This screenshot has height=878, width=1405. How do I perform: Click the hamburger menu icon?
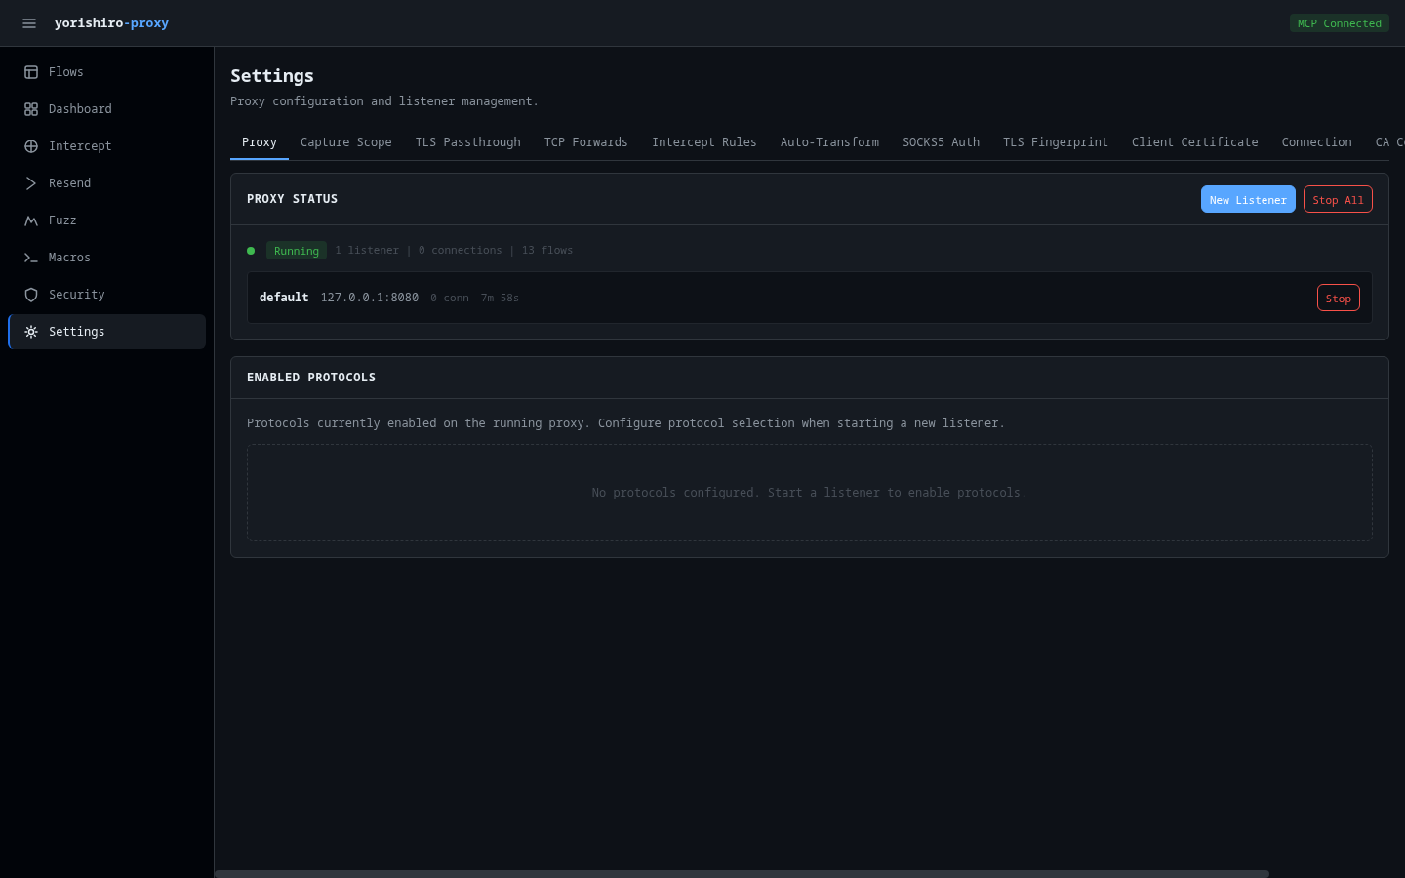click(29, 23)
